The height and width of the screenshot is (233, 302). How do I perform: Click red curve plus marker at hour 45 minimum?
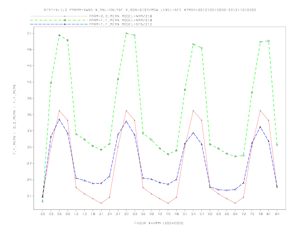tap(168, 203)
